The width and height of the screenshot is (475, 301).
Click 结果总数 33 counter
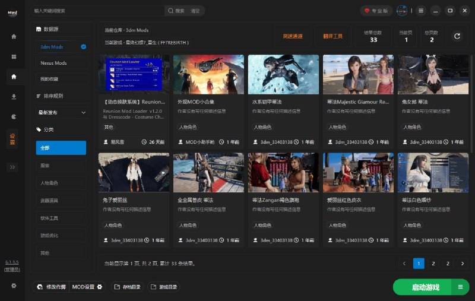tap(373, 36)
